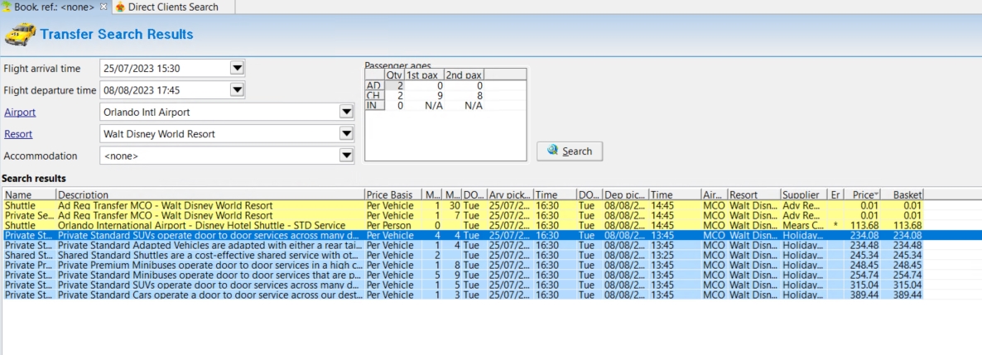Click the Search button
Viewport: 982px width, 355px height.
[570, 151]
